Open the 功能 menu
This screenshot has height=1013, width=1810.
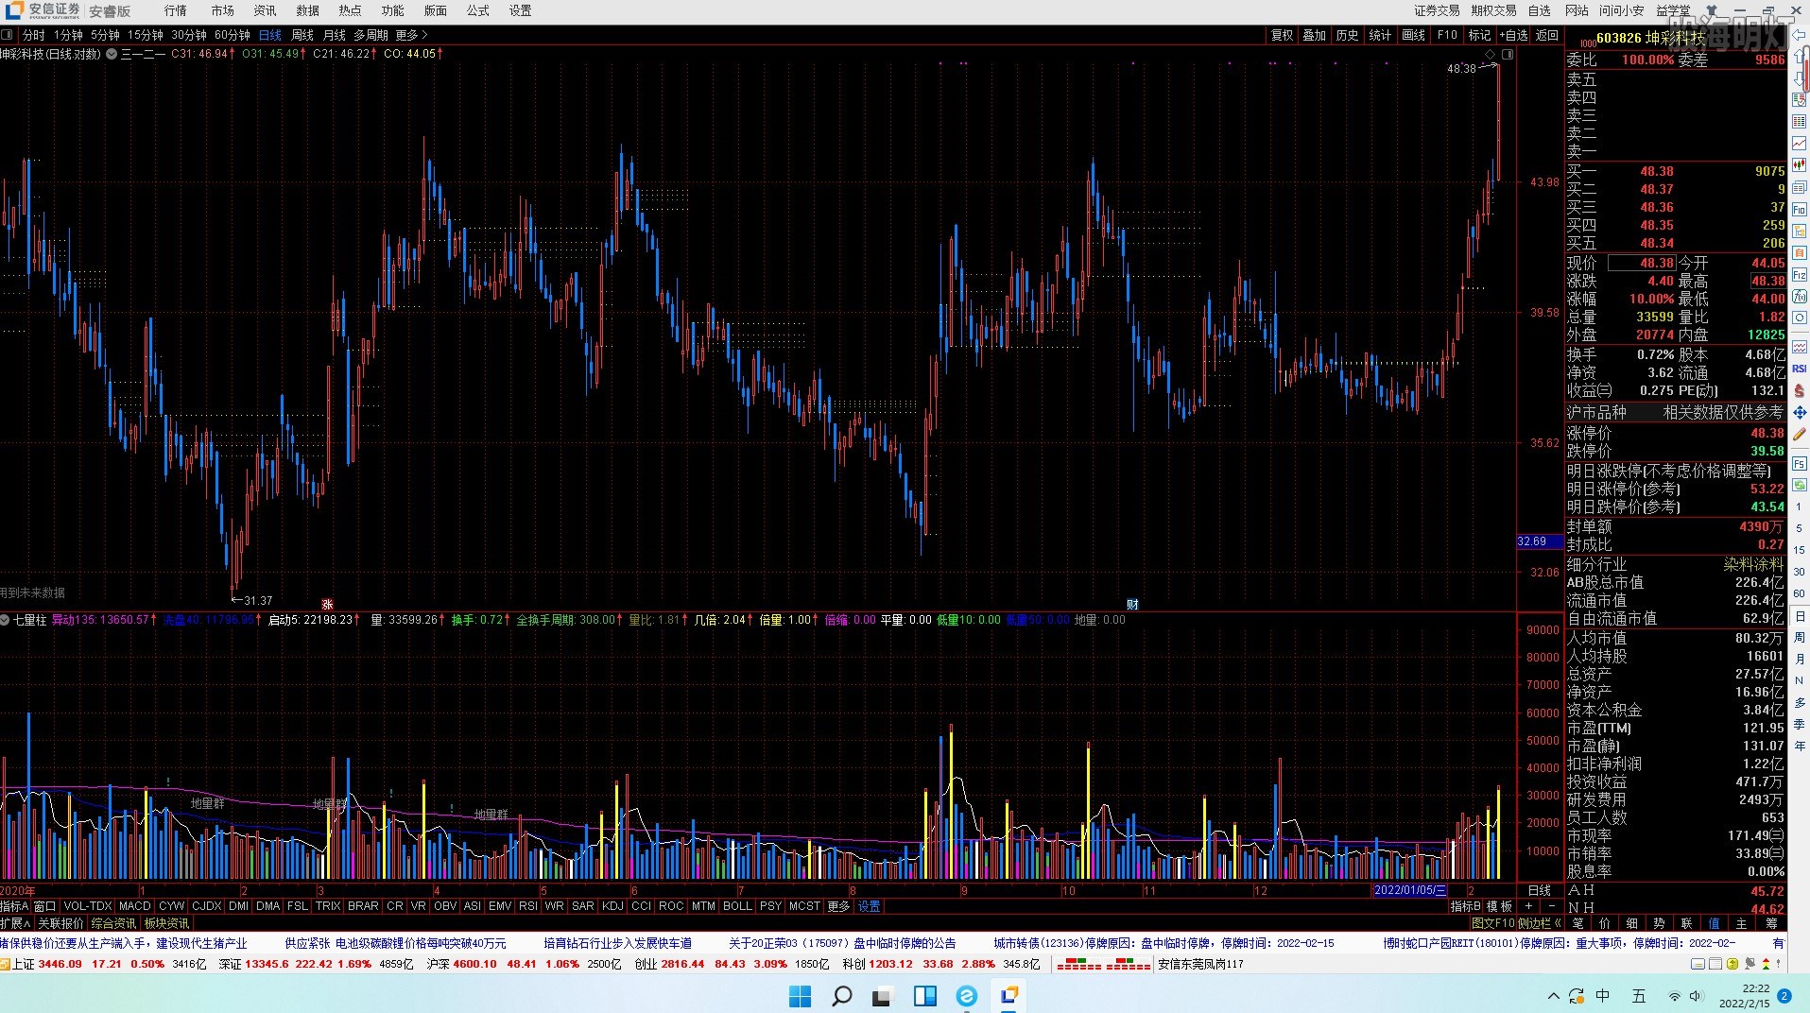[392, 10]
